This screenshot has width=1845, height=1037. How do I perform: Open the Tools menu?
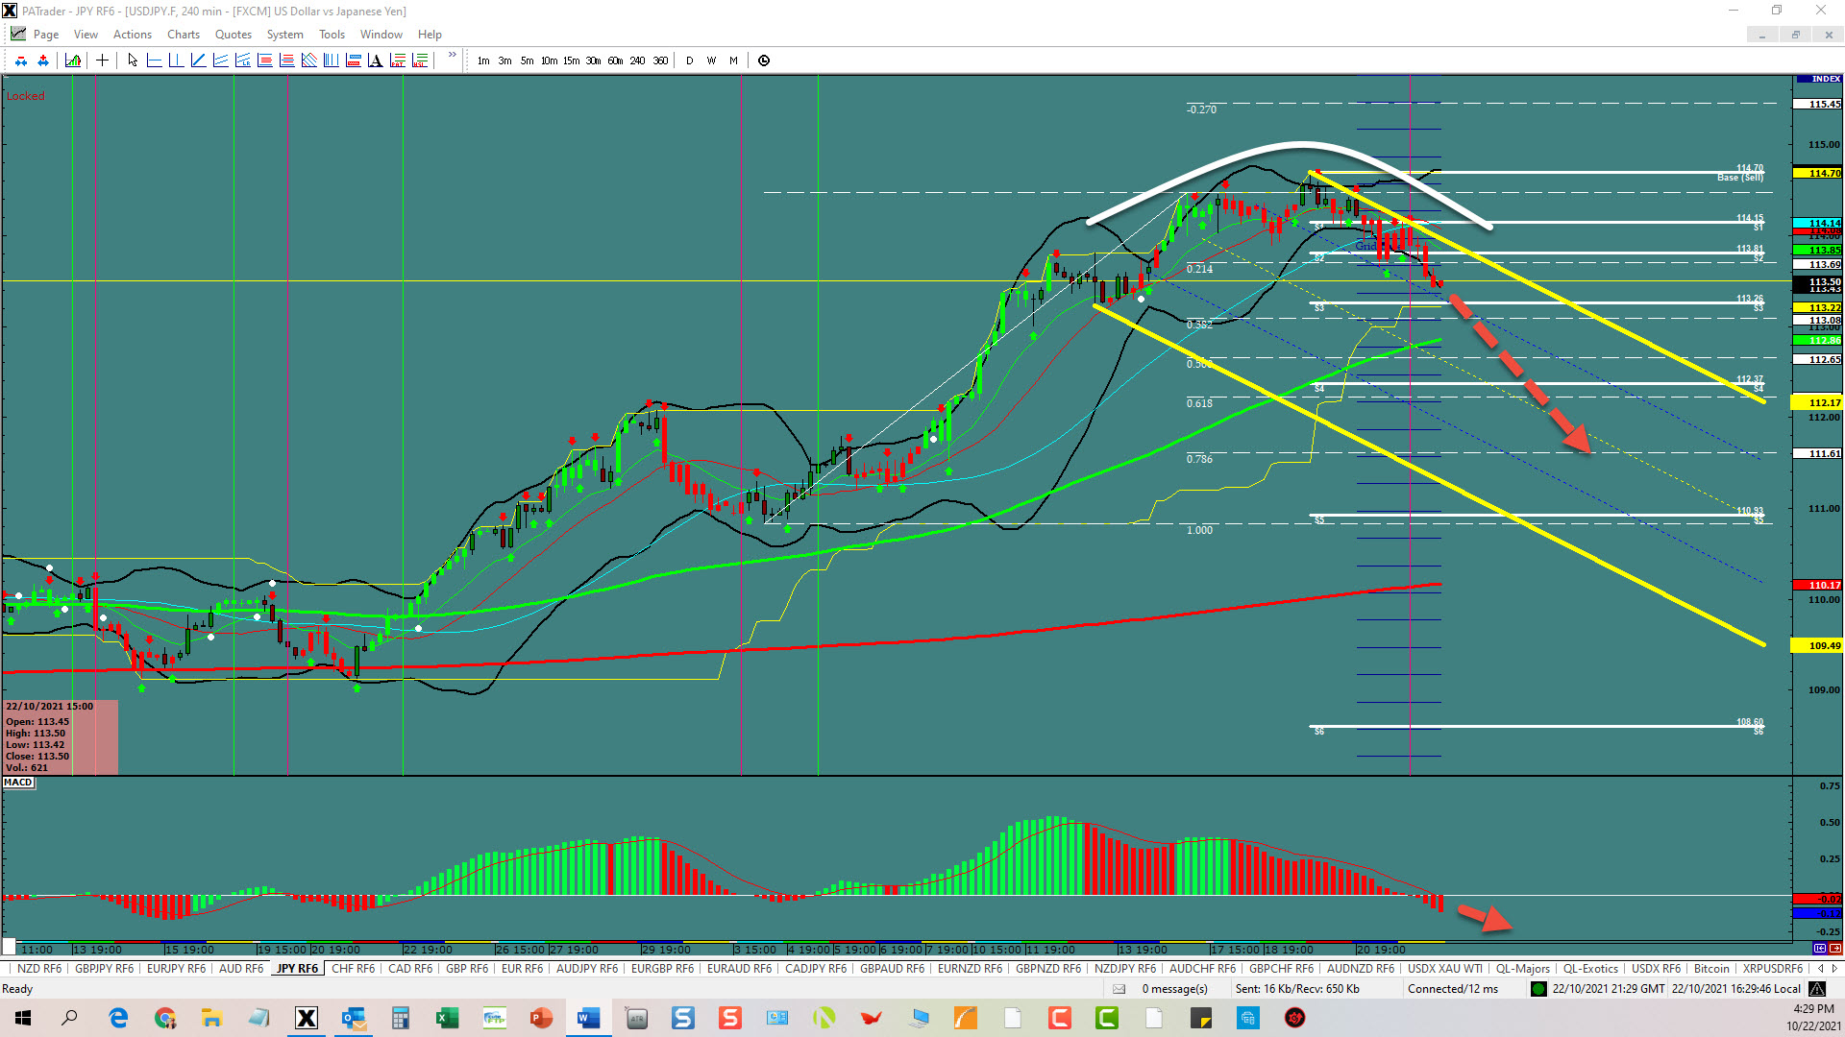(x=332, y=35)
